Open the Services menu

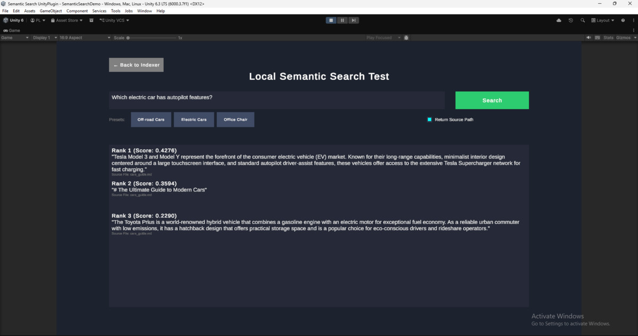99,11
